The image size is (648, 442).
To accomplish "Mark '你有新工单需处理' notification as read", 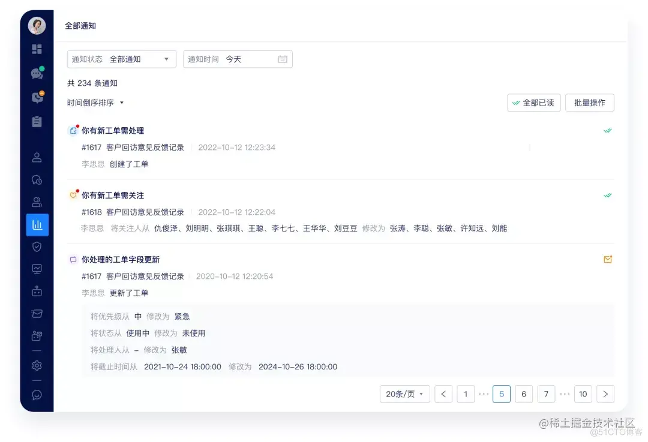I will 607,131.
